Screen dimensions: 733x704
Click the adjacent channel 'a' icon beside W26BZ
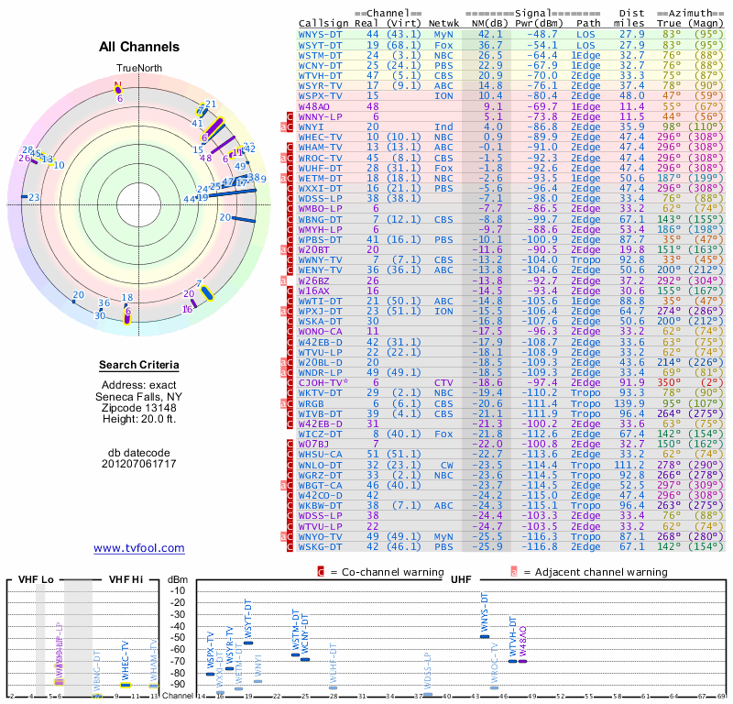coord(283,280)
